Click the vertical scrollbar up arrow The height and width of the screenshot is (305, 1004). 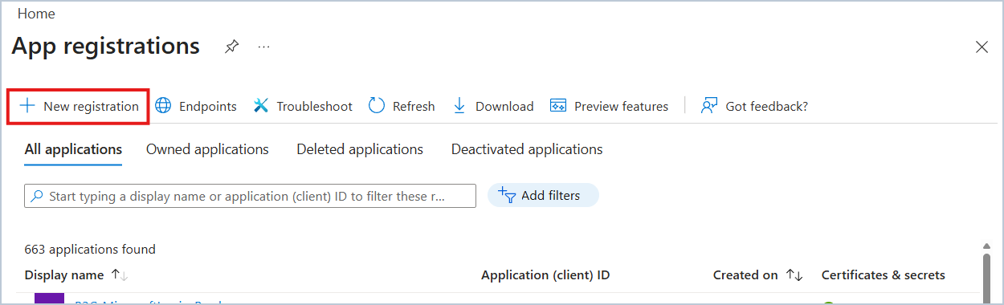click(987, 247)
